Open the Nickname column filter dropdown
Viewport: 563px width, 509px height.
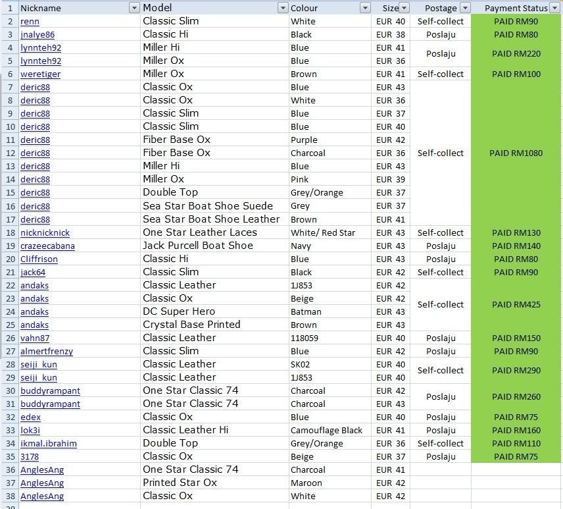click(x=134, y=8)
